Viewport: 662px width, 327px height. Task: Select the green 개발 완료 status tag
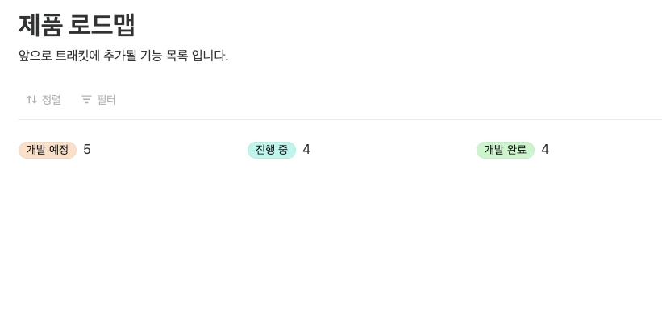(x=506, y=150)
